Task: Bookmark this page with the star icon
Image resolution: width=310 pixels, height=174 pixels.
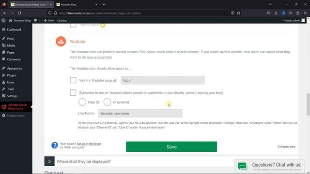Action: [x=238, y=13]
